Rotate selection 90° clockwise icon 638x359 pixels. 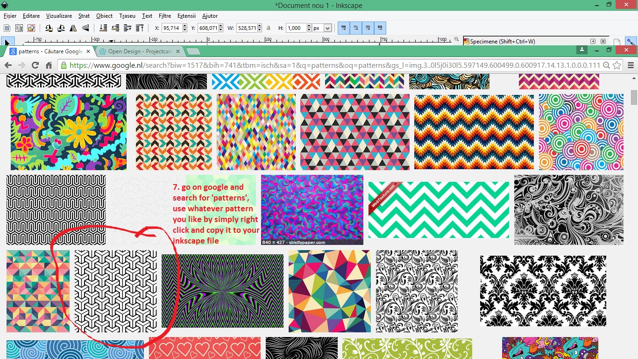[x=61, y=28]
